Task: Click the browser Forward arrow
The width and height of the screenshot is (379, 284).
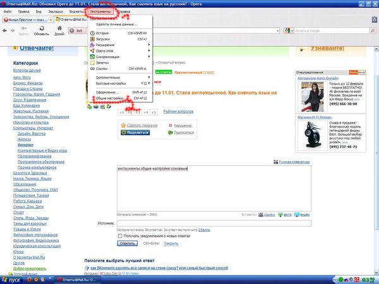Action: click(13, 31)
